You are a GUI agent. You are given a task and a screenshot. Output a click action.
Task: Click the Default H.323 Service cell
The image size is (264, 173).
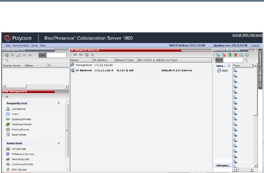coord(177,70)
